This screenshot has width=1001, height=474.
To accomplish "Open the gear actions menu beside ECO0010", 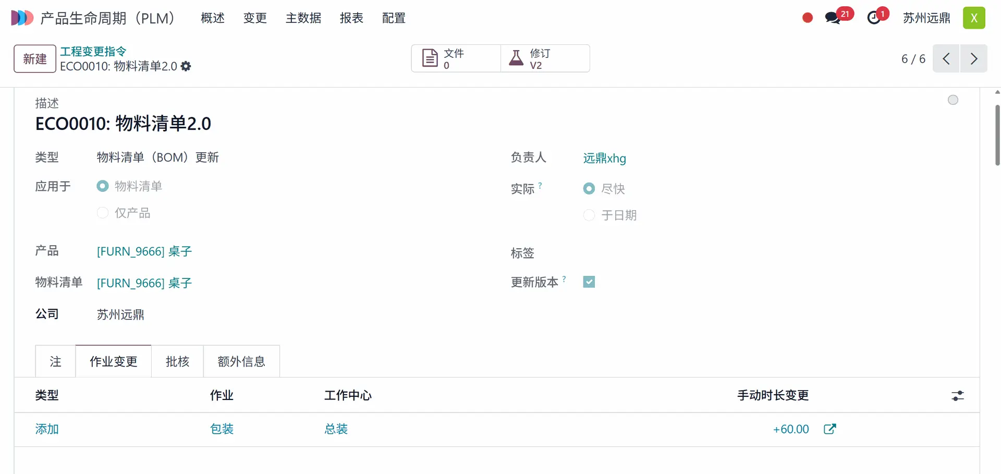I will click(x=186, y=66).
